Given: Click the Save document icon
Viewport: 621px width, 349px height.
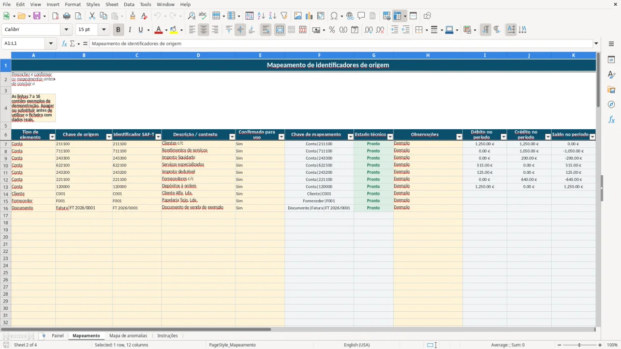Looking at the screenshot, I should (37, 16).
